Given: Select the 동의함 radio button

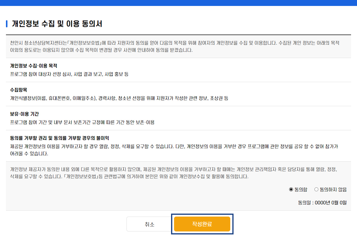Looking at the screenshot, I should [291, 190].
